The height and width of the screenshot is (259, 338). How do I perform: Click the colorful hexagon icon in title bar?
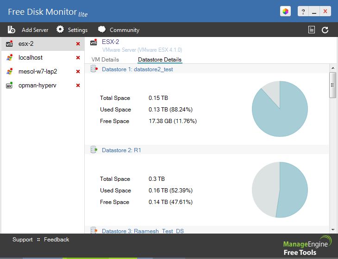pos(285,11)
